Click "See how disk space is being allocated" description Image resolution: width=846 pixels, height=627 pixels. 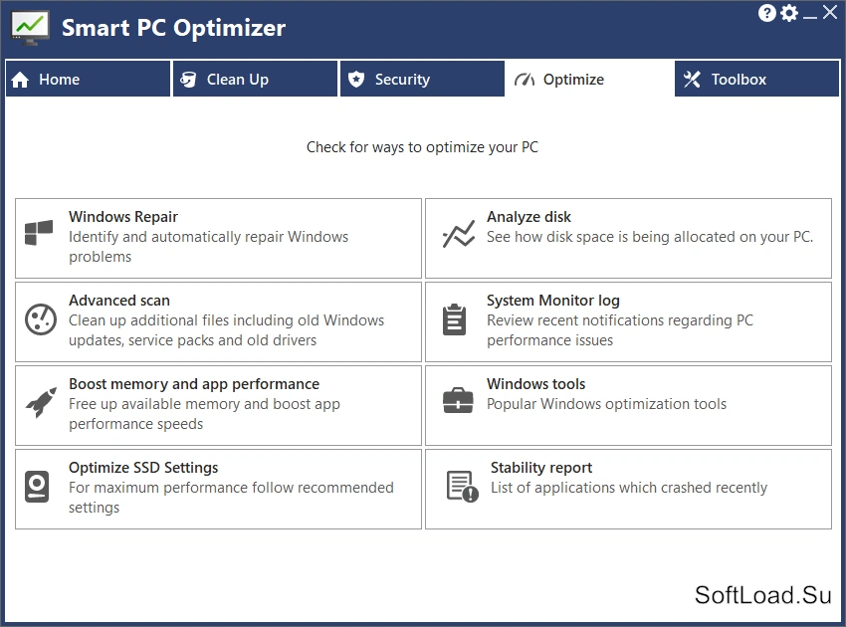[650, 237]
